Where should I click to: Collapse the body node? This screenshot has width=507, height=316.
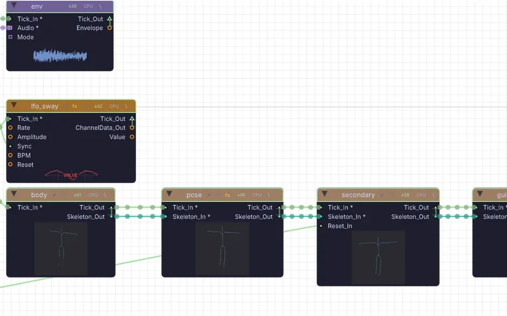click(x=14, y=194)
